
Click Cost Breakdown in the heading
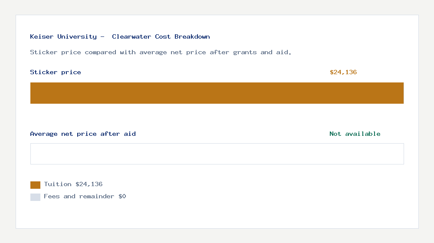tap(182, 36)
